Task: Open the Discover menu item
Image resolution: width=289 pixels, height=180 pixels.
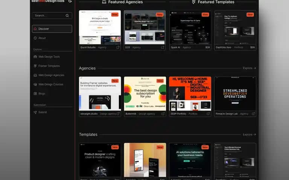Action: 52,29
